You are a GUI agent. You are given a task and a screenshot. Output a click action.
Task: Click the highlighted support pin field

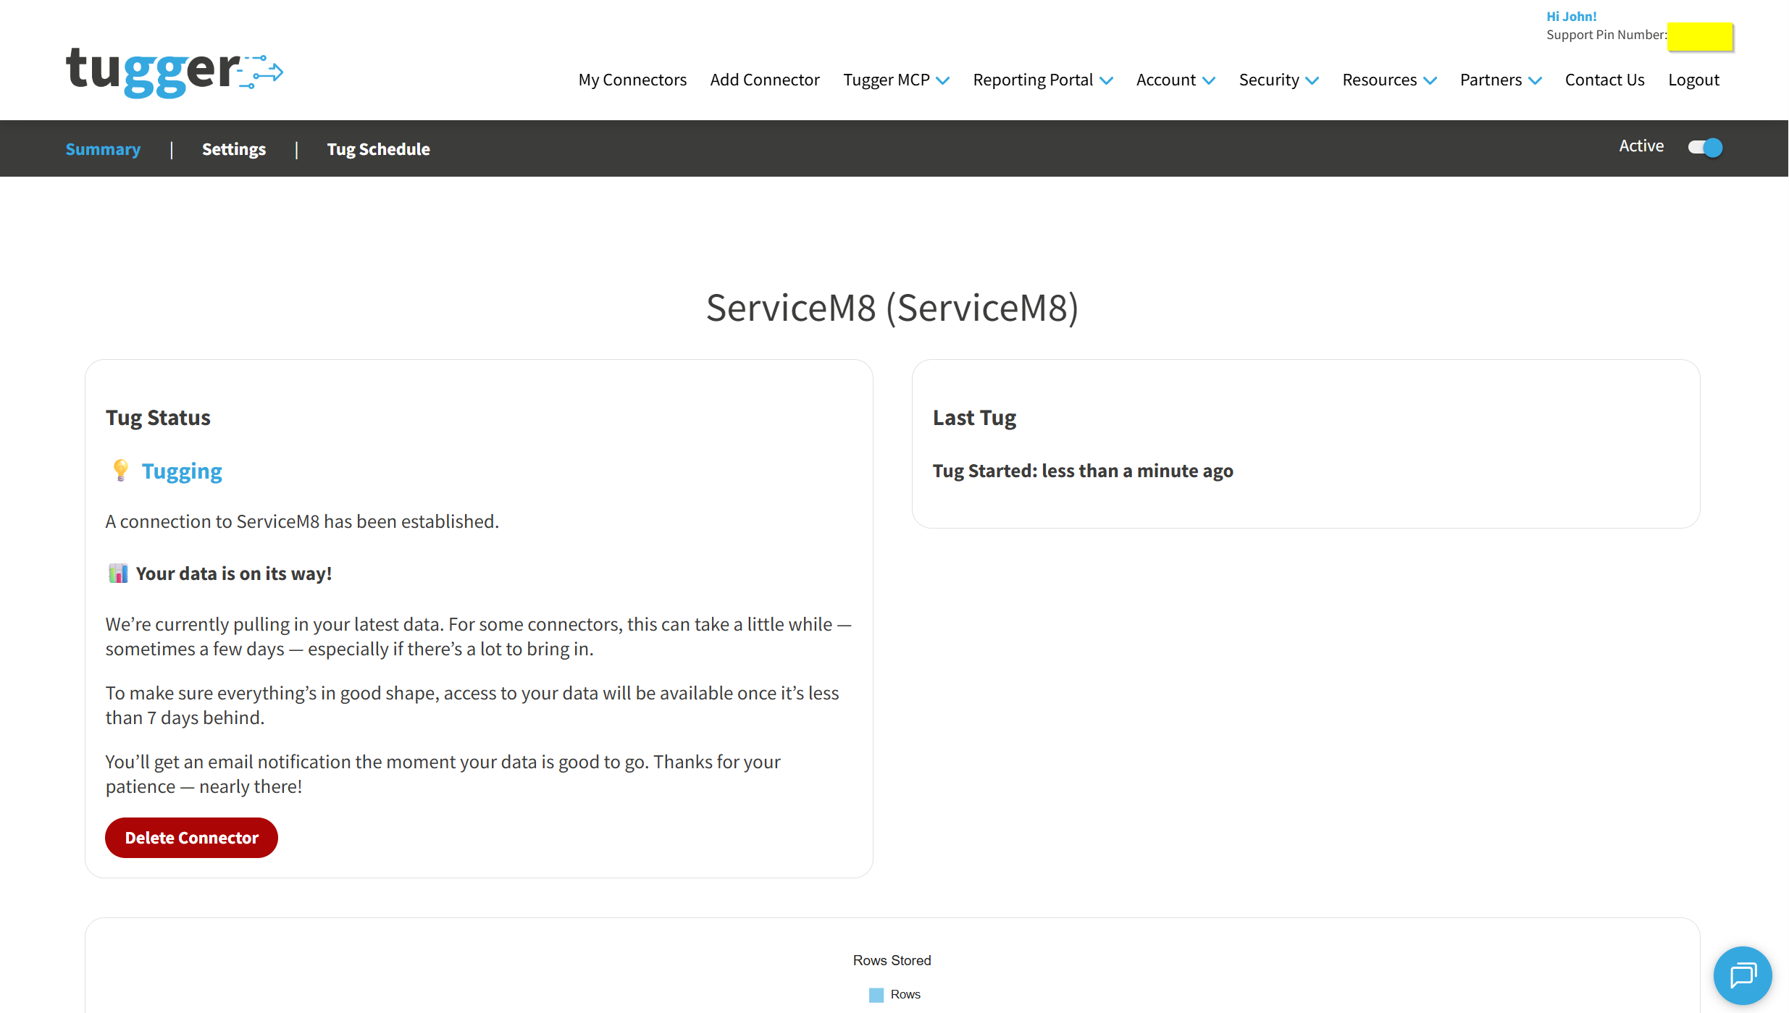tap(1700, 37)
